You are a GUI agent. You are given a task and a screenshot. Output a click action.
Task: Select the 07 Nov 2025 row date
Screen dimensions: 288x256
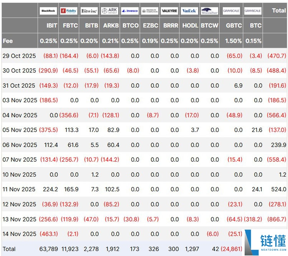point(20,159)
